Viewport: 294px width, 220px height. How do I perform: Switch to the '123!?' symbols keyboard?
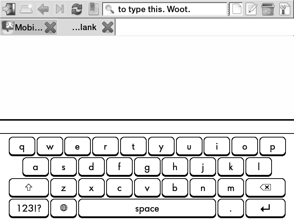29,208
